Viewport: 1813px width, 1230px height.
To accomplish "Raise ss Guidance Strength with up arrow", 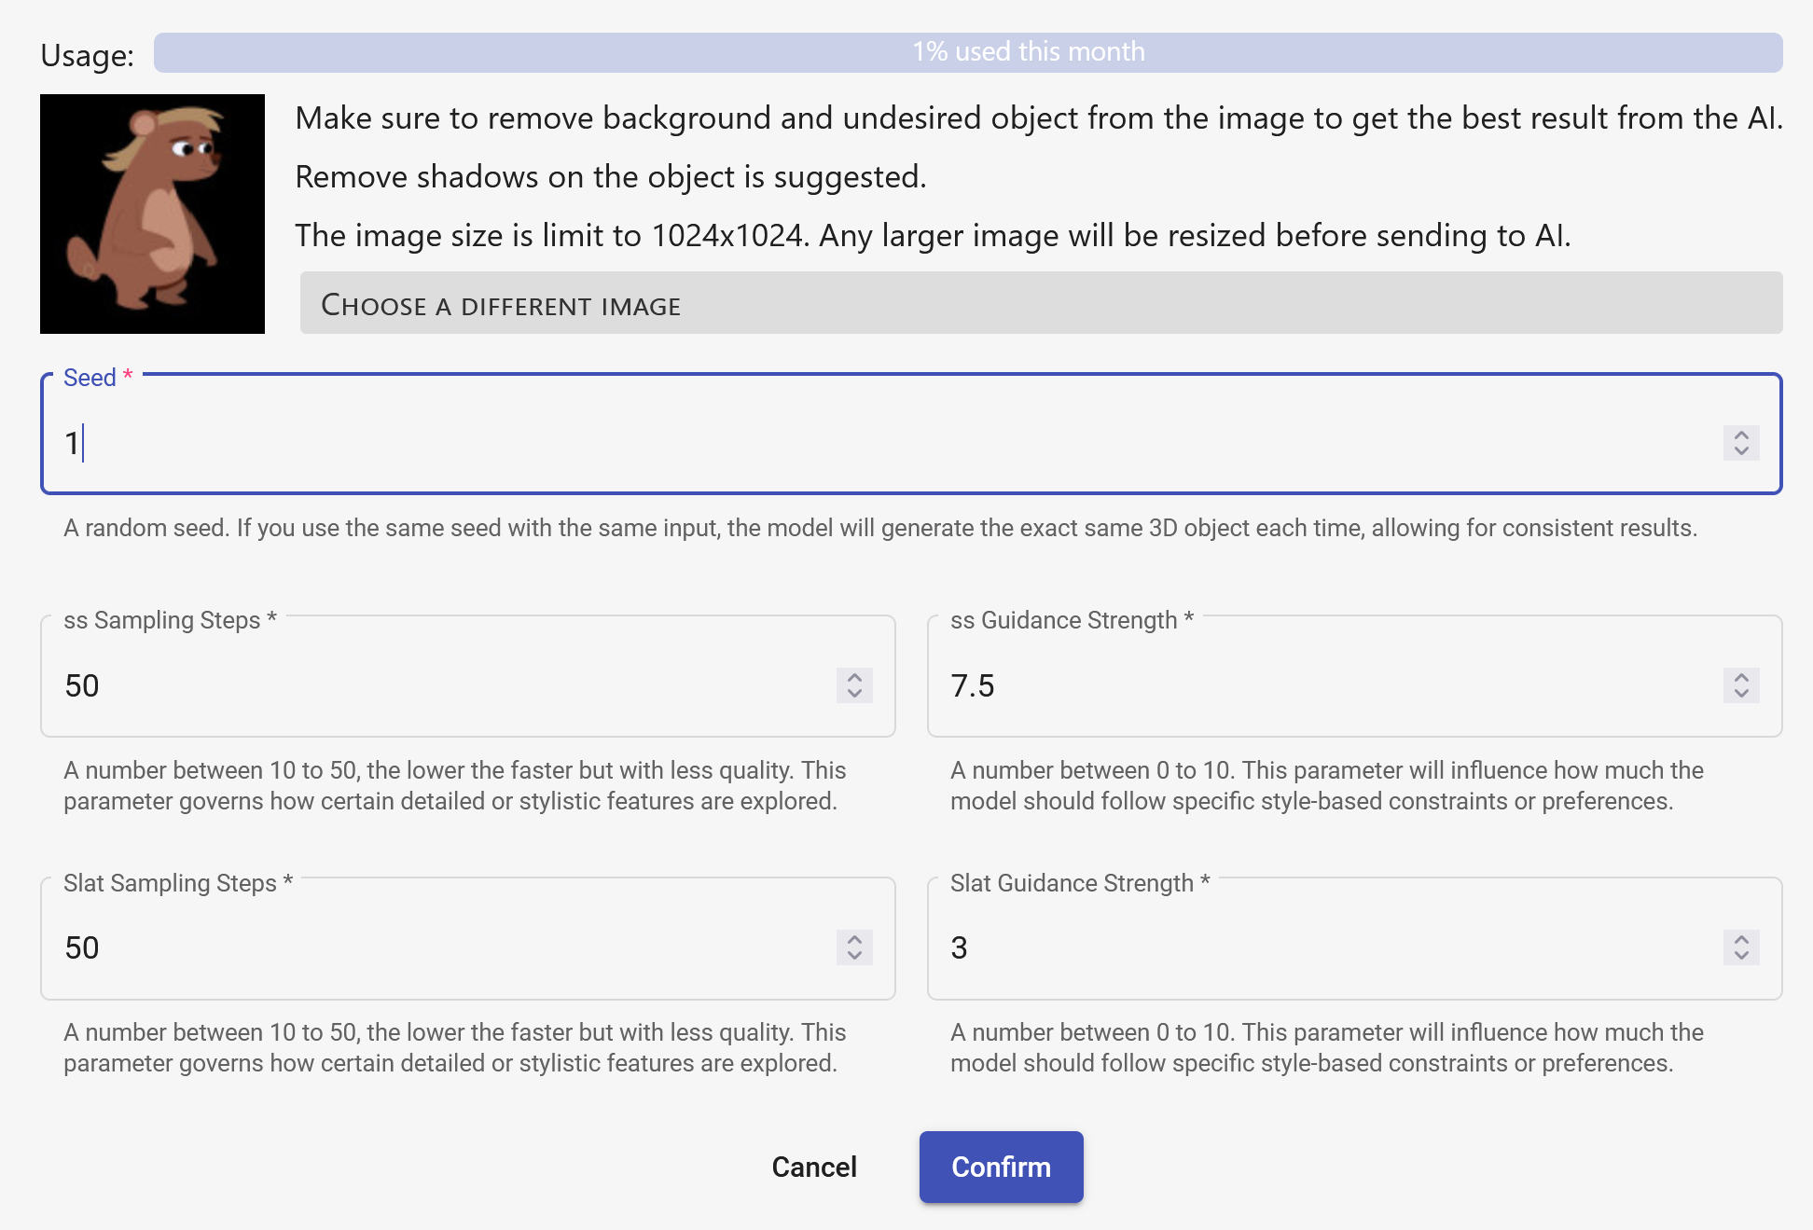I will [1741, 677].
